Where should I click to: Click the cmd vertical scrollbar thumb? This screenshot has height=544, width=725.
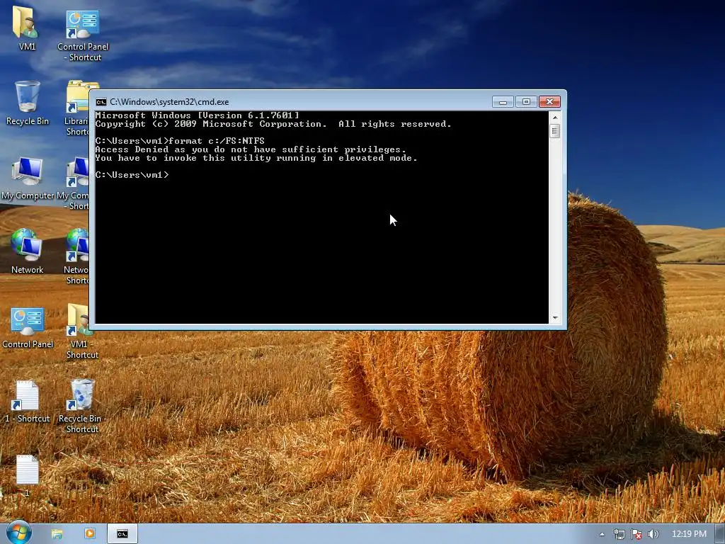[x=555, y=131]
